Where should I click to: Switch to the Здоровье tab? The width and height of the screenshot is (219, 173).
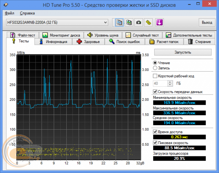[88, 42]
